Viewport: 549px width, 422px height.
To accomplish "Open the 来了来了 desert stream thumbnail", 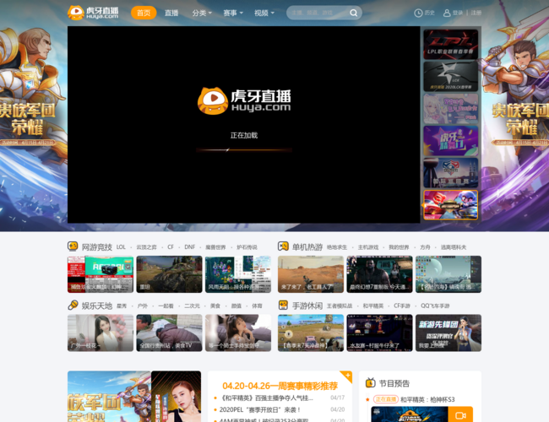I will pos(311,274).
